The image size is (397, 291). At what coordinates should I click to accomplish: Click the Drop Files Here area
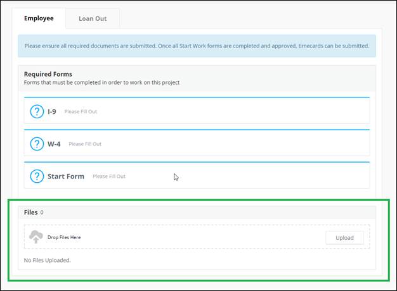(197, 237)
